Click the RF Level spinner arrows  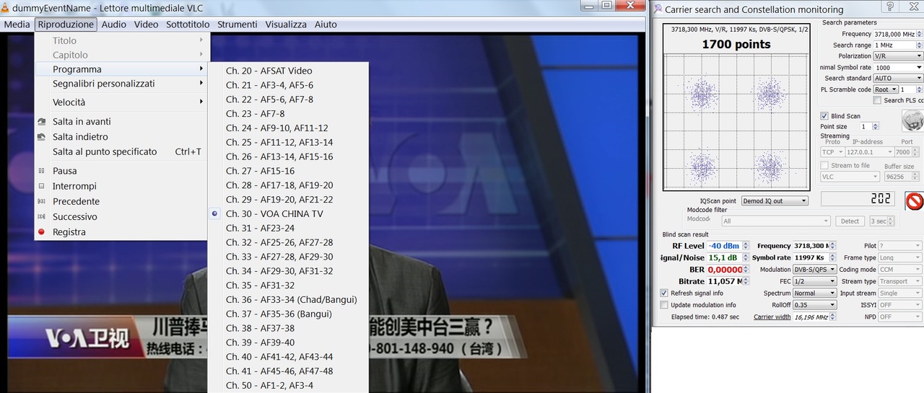pyautogui.click(x=746, y=246)
